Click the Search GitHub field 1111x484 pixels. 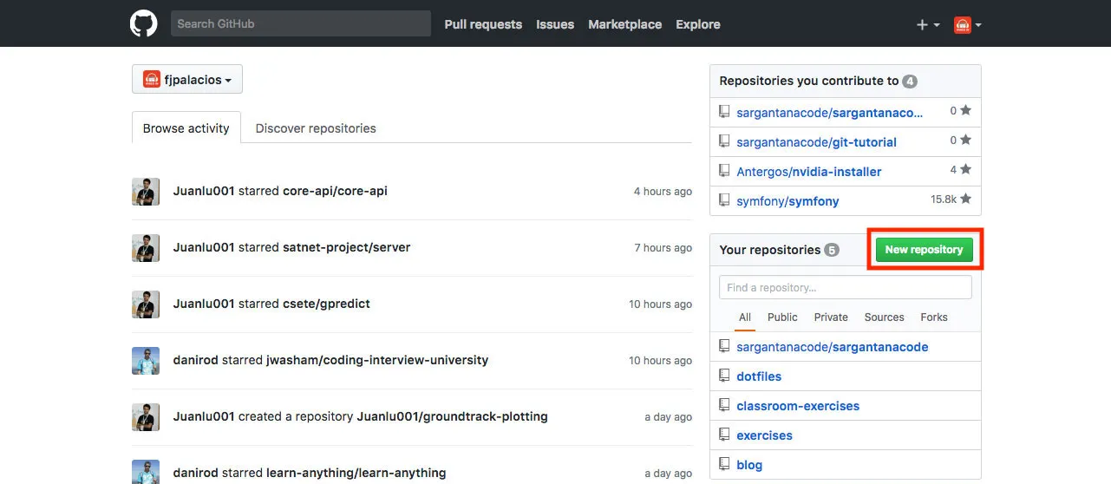point(300,23)
